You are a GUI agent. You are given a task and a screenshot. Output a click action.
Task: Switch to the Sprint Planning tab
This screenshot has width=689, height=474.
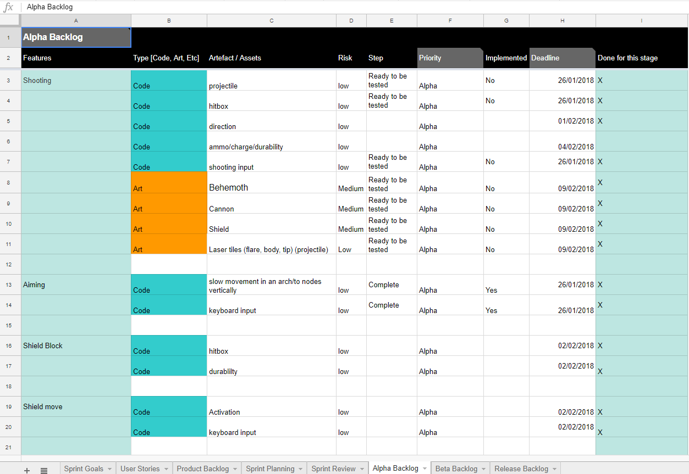(269, 469)
